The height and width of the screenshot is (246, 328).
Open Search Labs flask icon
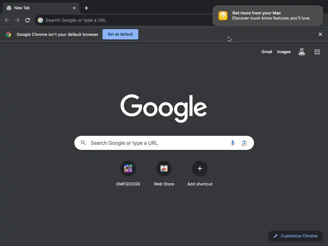(301, 52)
